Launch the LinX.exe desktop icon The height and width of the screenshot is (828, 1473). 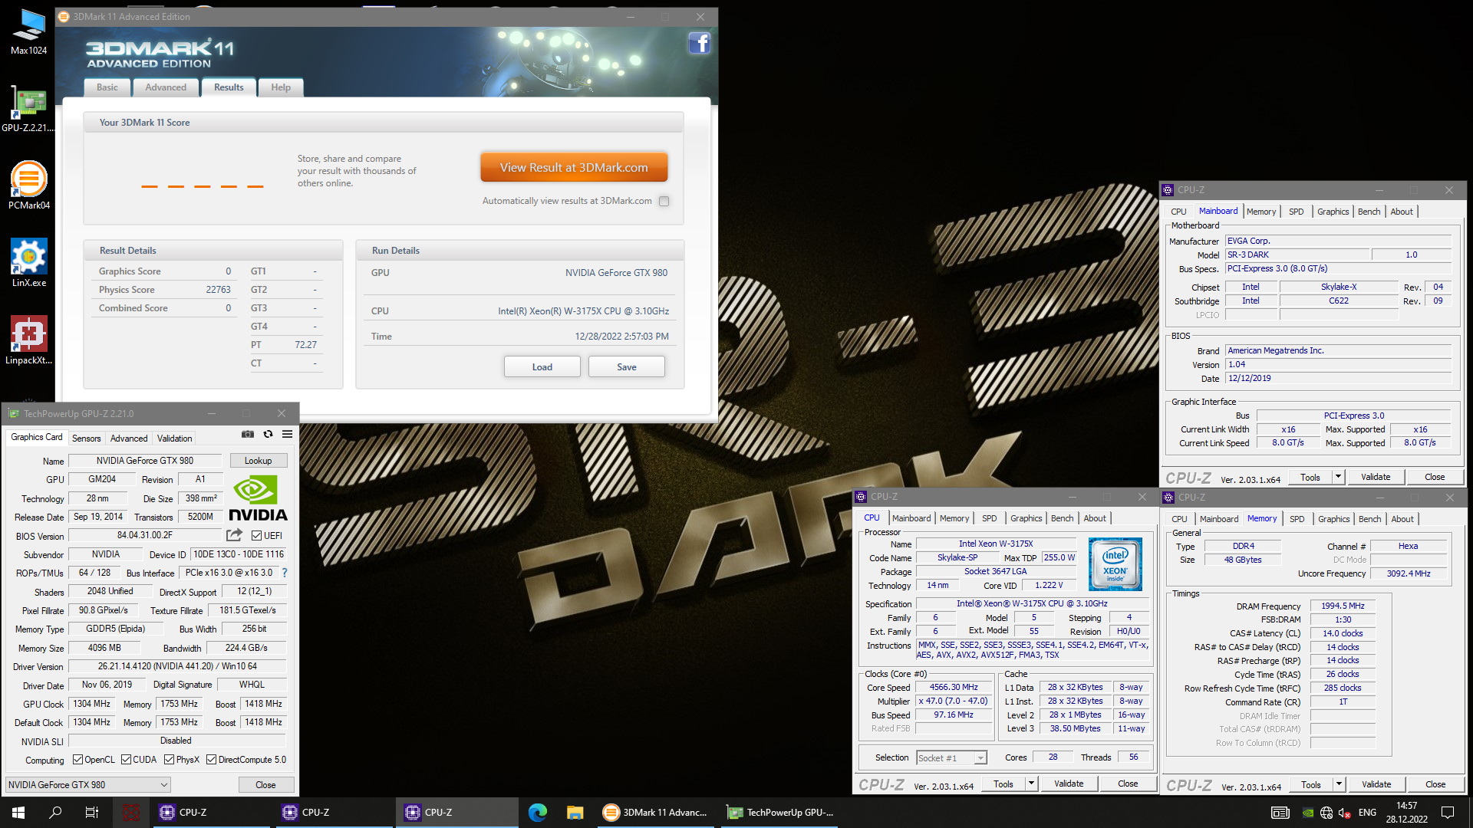click(x=28, y=263)
